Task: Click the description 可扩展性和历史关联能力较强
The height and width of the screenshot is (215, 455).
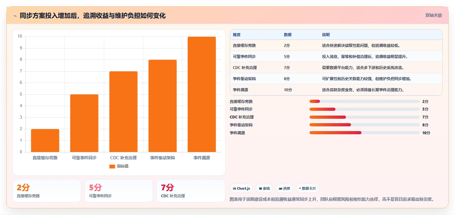Action: click(x=367, y=79)
